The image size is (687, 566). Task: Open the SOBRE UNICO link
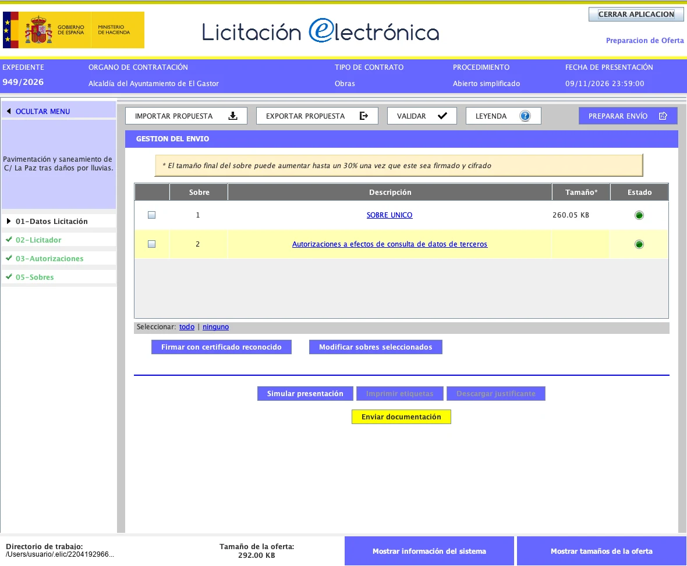click(389, 215)
